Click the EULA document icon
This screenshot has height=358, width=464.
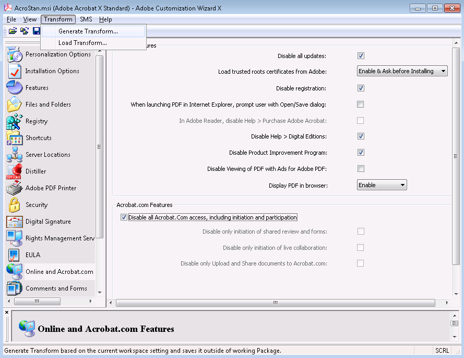[x=14, y=255]
